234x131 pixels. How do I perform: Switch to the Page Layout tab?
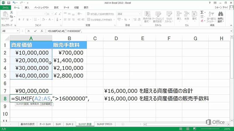(42, 8)
